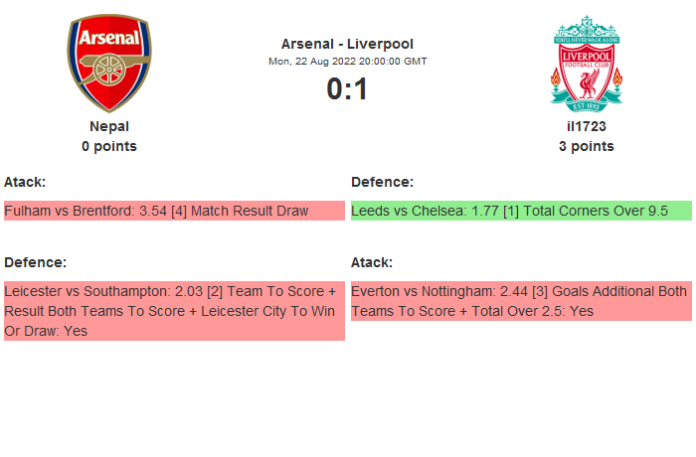
Task: Open the Nepal player name
Action: coord(109,126)
